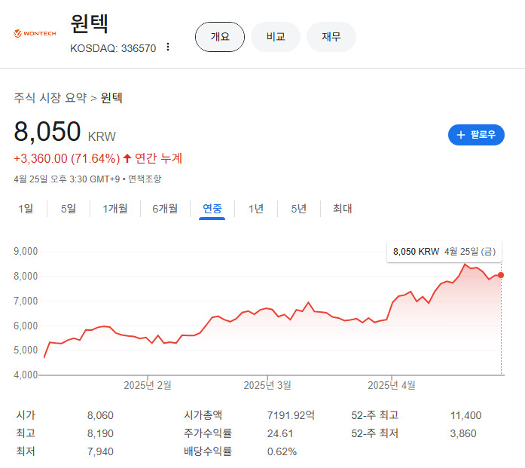
Task: Click the 주가수익률 value 24.61
Action: [x=280, y=433]
